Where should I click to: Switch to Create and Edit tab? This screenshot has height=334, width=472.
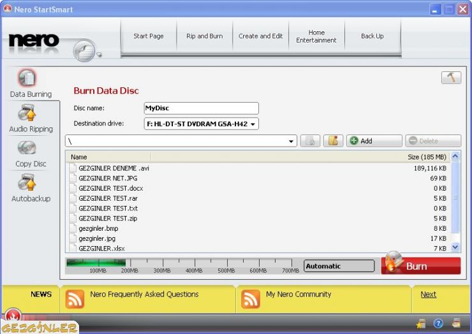pyautogui.click(x=260, y=36)
